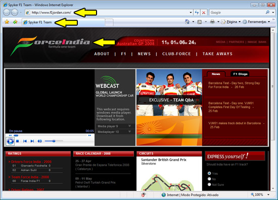Image resolution: width=278 pixels, height=200 pixels.
Task: Open the NEWS menu item
Action: coord(144,54)
